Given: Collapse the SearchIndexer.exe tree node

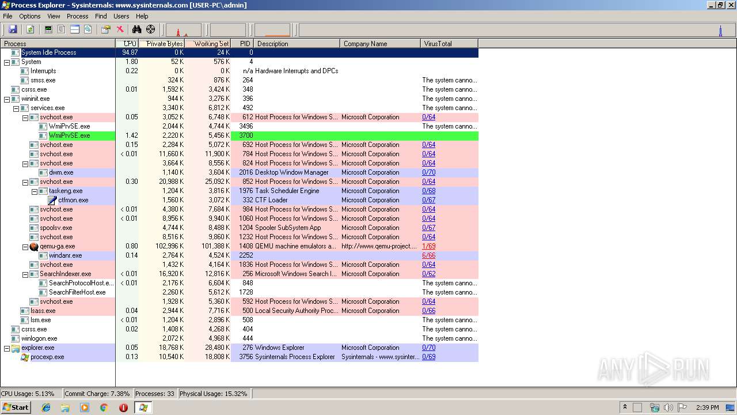Looking at the screenshot, I should pos(25,274).
